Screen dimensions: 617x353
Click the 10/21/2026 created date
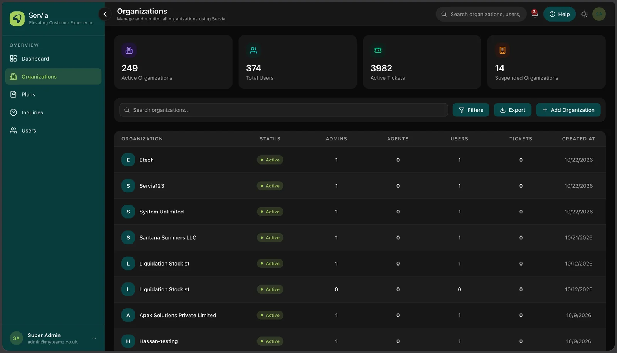[x=578, y=238]
